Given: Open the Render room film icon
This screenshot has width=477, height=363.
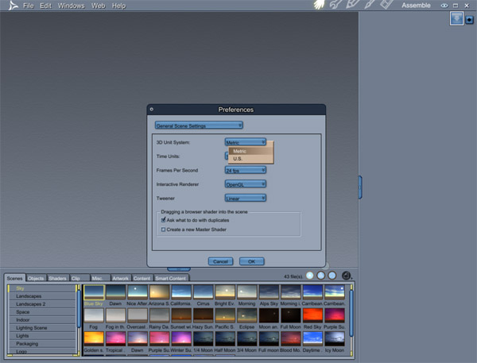Looking at the screenshot, I should coord(386,4).
